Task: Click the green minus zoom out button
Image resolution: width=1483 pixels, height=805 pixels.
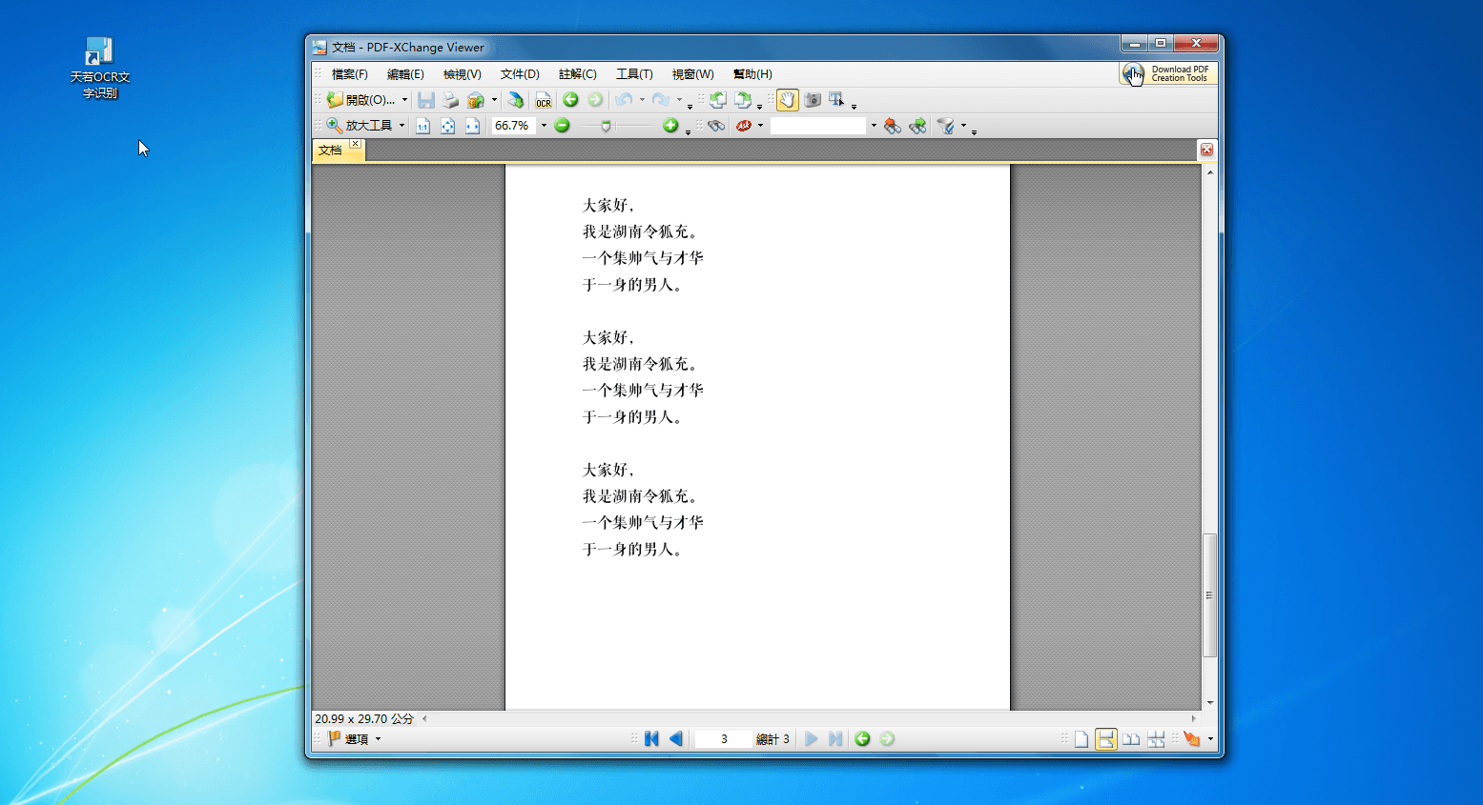Action: 563,126
